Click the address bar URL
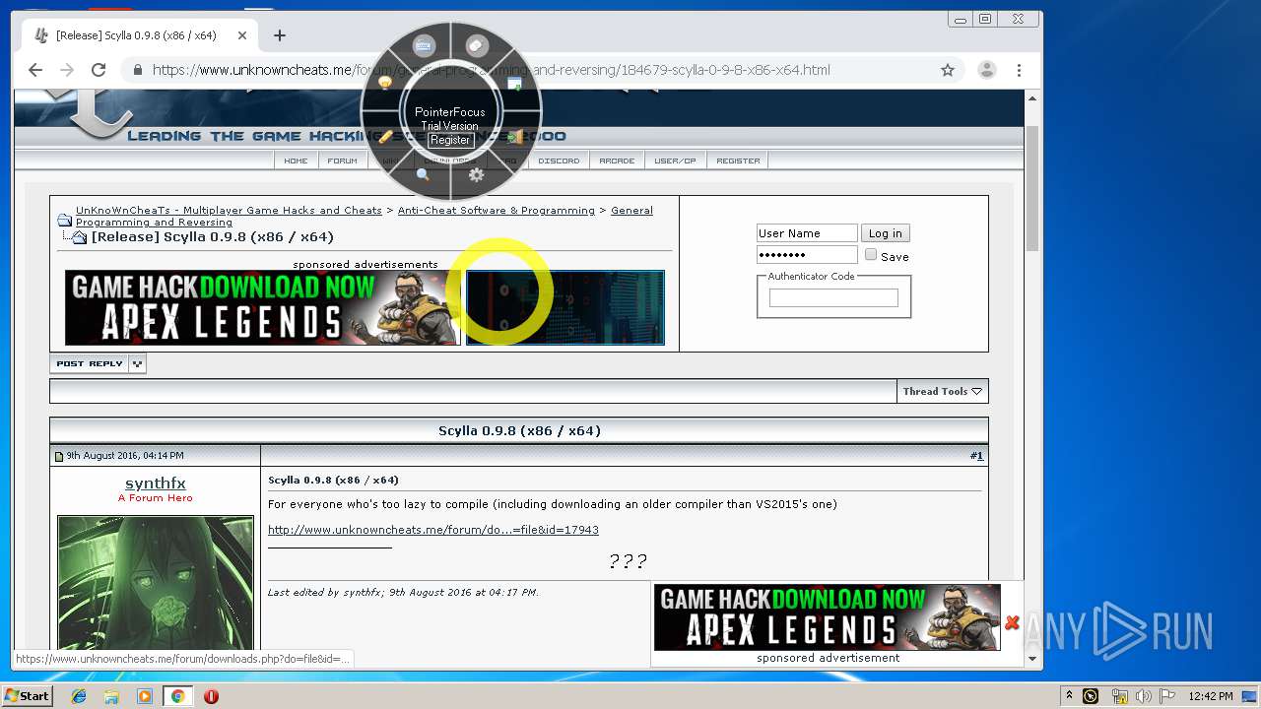1261x709 pixels. tap(491, 70)
